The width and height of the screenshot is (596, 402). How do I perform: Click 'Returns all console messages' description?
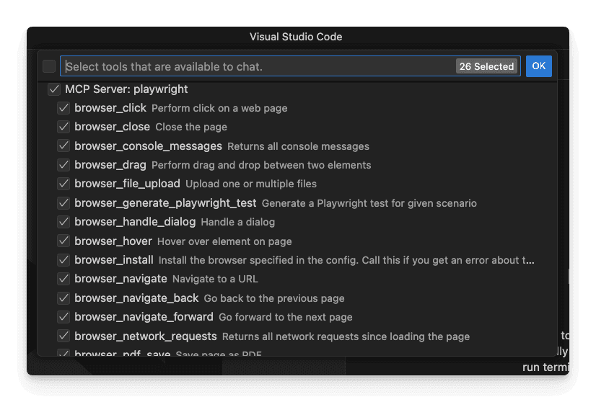point(299,146)
